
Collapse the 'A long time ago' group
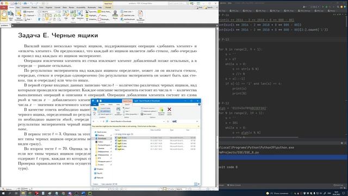pyautogui.click(x=114, y=134)
